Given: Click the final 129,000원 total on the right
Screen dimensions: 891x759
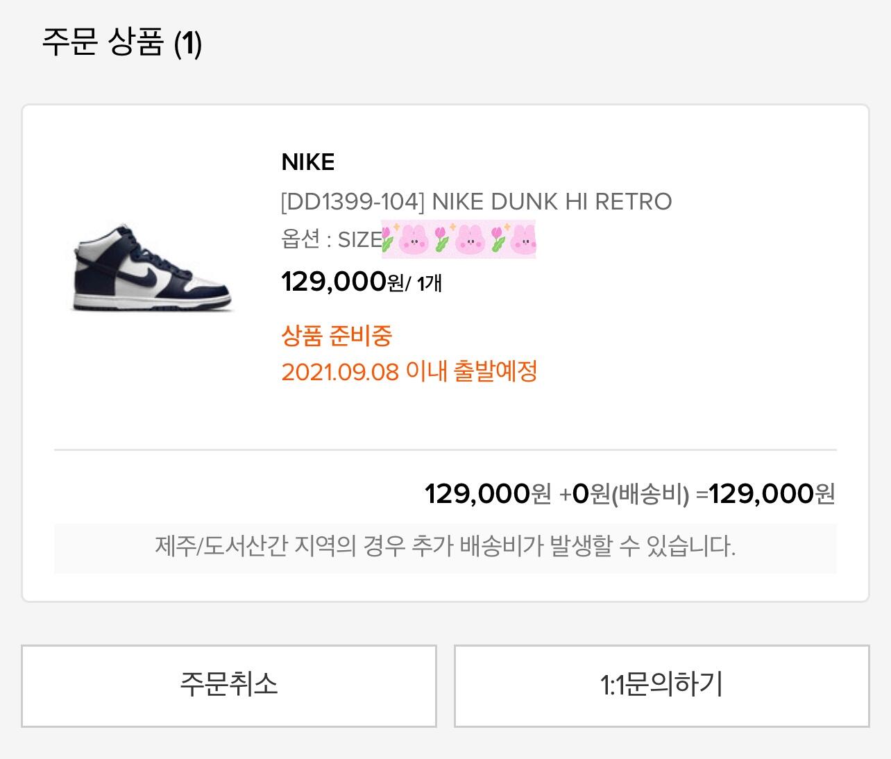Looking at the screenshot, I should click(772, 494).
